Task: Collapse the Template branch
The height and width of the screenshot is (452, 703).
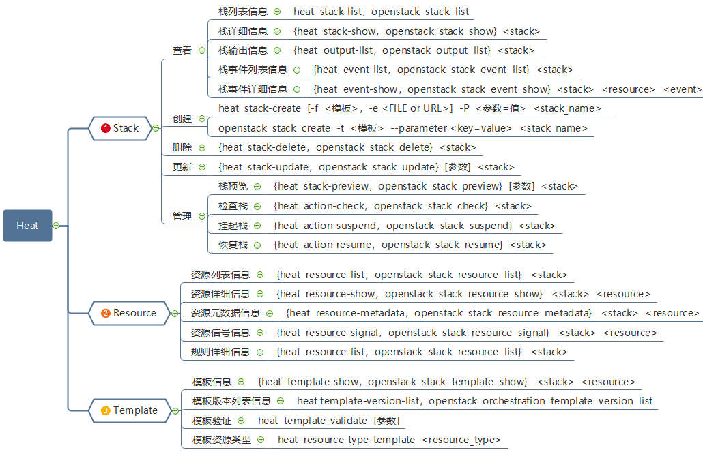Action: point(175,411)
